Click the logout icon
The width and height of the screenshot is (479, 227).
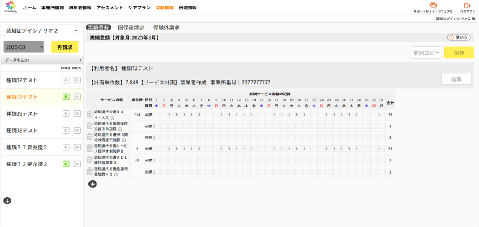pyautogui.click(x=467, y=6)
